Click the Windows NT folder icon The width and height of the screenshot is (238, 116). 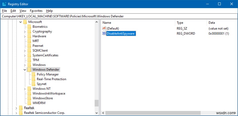tap(29, 89)
